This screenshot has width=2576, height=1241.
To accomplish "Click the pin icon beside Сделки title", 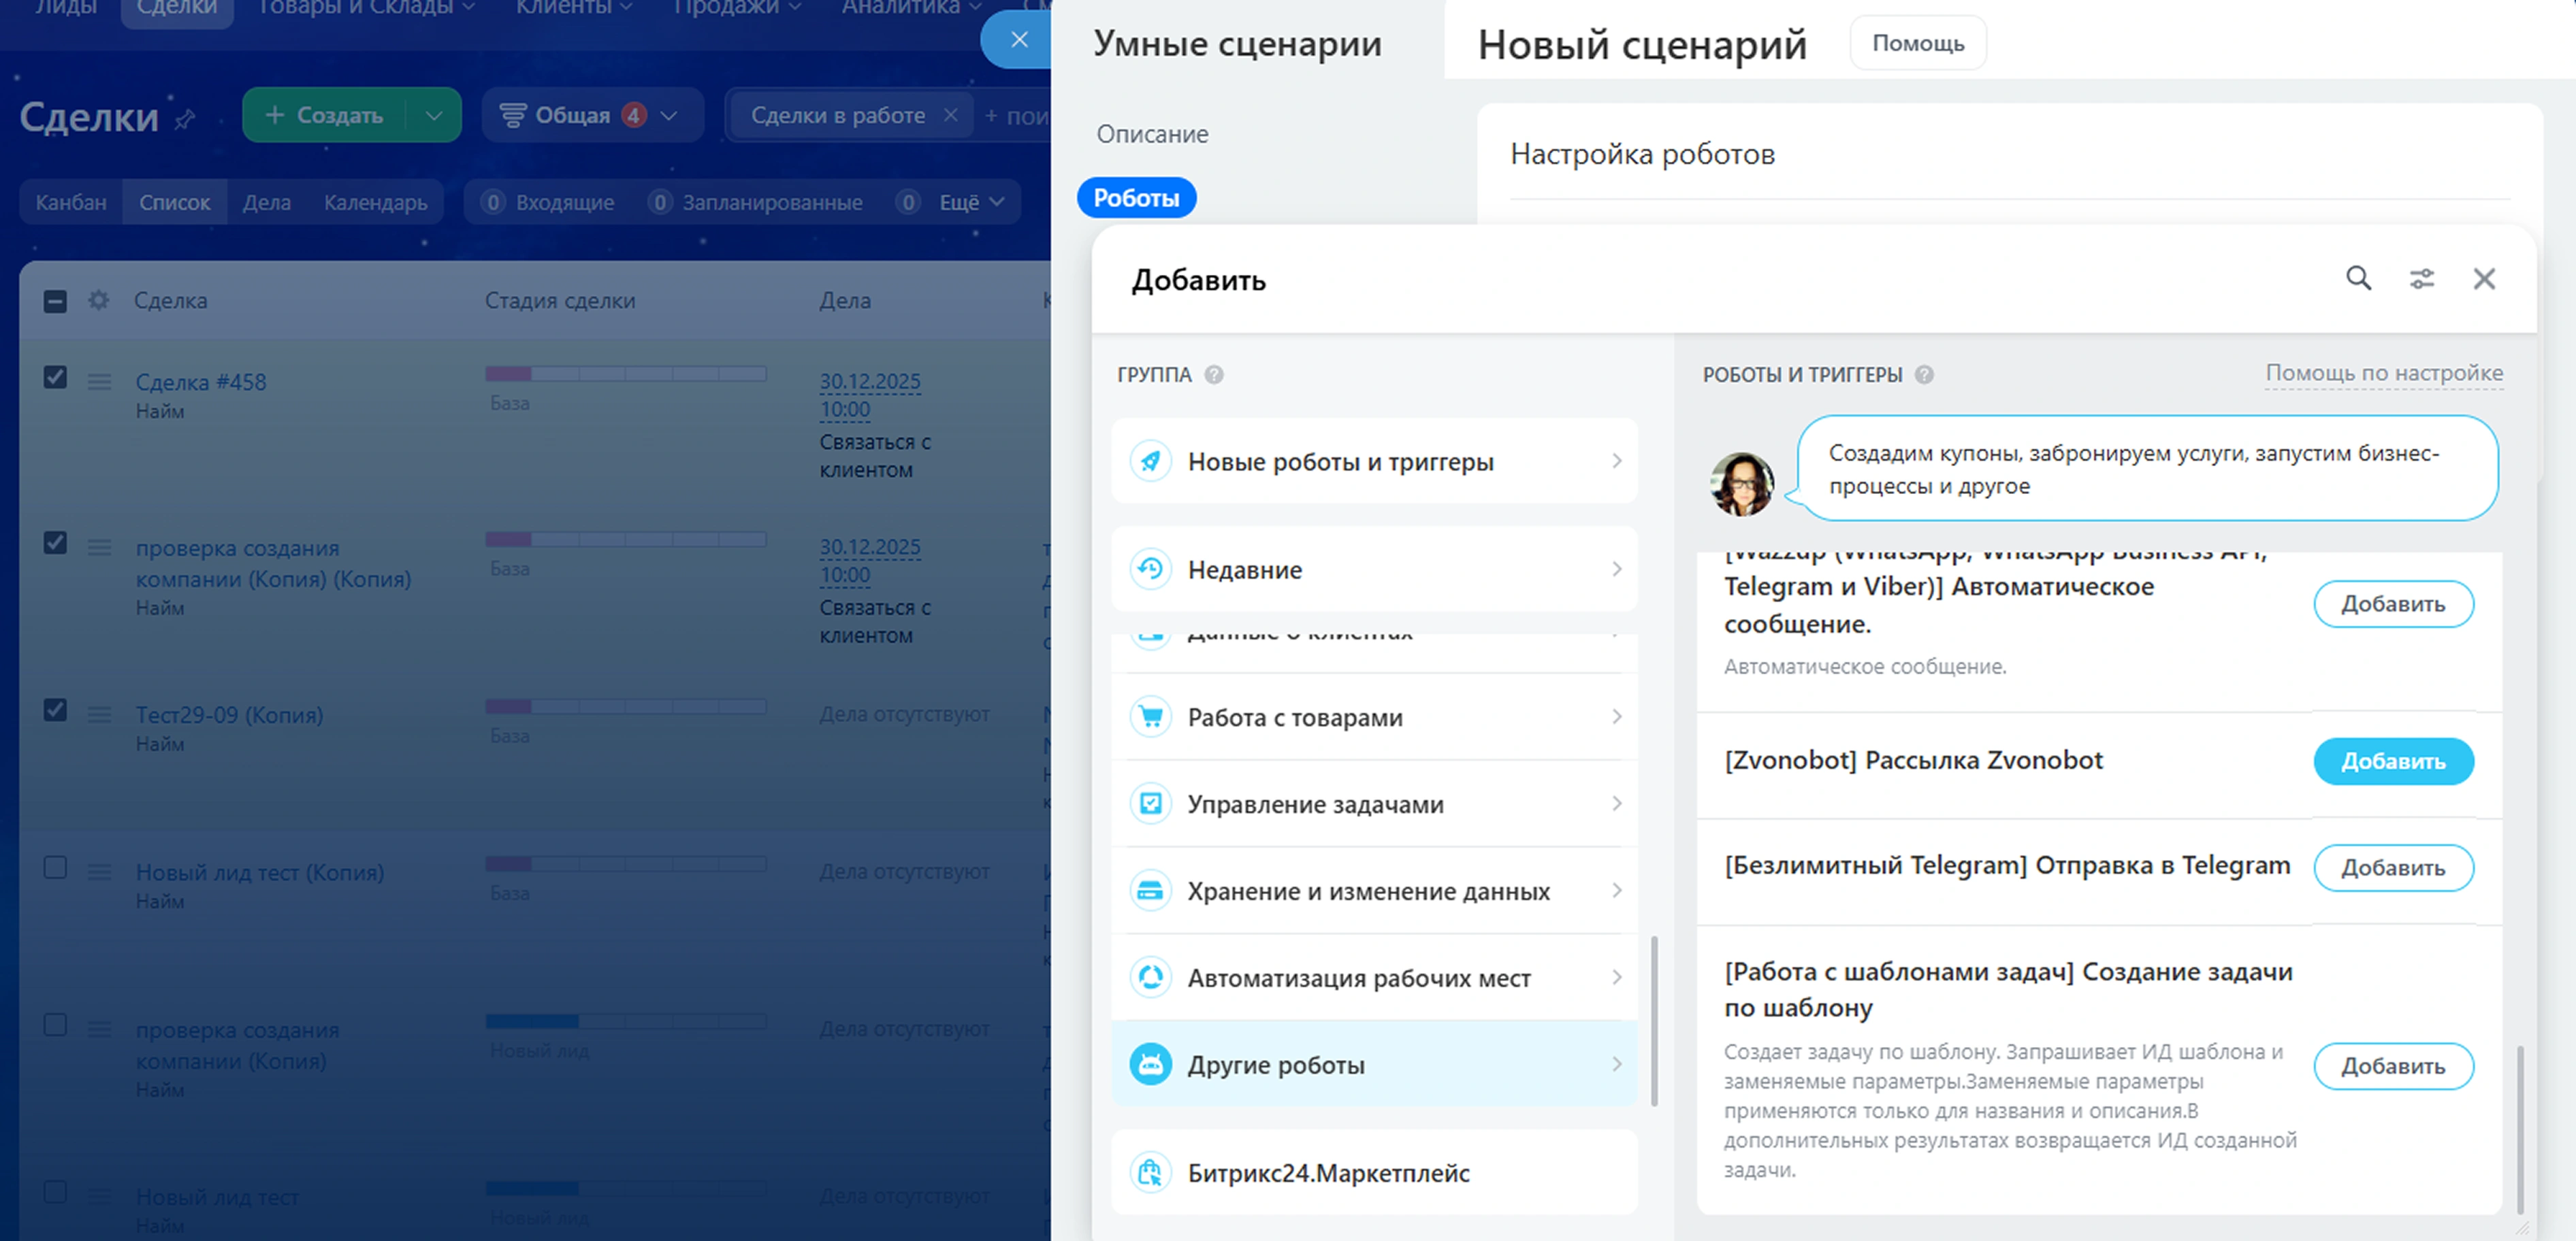I will [184, 120].
